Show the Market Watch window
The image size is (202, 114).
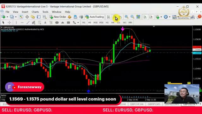click(x=21, y=17)
